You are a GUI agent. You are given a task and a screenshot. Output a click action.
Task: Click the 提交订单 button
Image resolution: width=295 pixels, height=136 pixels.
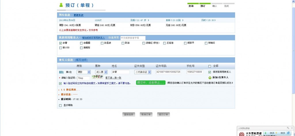coord(164,115)
